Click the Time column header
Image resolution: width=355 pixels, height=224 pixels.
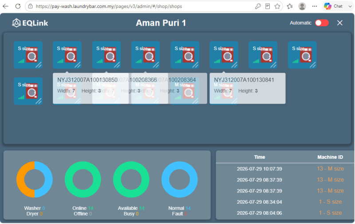(260, 157)
